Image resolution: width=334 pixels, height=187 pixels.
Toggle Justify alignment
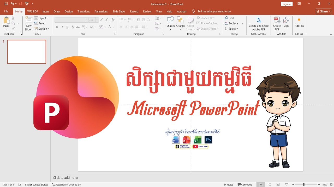[138, 27]
